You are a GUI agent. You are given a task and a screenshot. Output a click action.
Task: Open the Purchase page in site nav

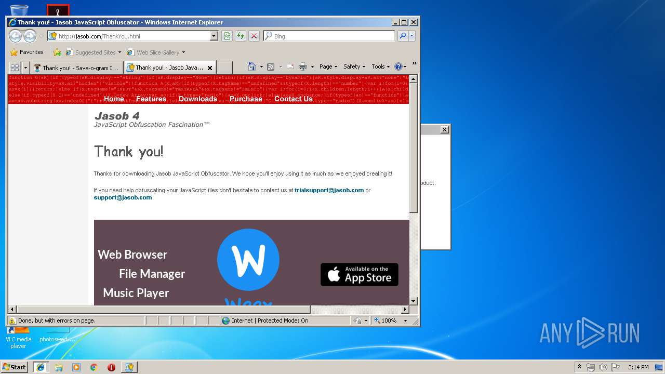tap(246, 99)
